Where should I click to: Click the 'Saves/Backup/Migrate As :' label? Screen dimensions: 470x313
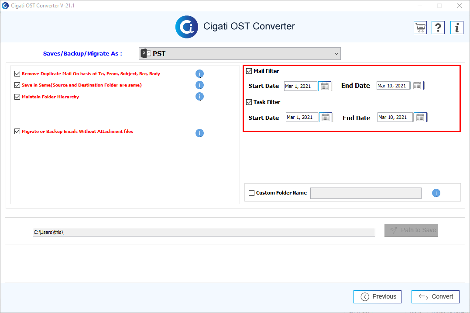pyautogui.click(x=82, y=54)
